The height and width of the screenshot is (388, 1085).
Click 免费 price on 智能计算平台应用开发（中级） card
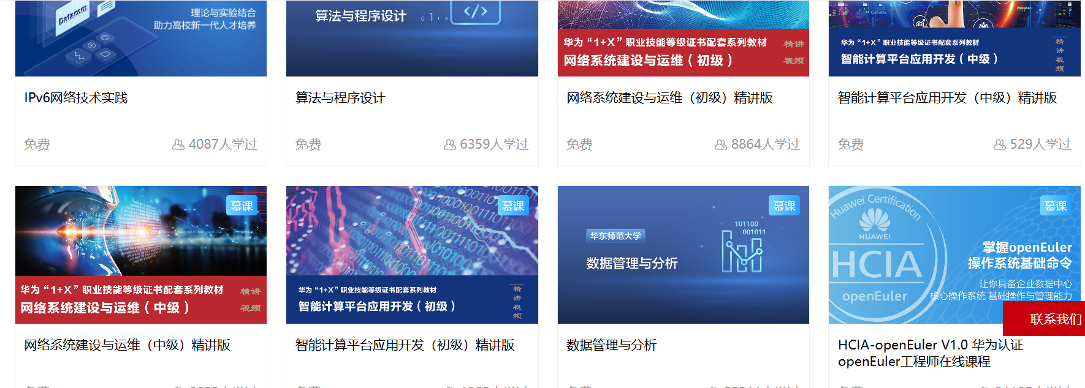point(851,144)
